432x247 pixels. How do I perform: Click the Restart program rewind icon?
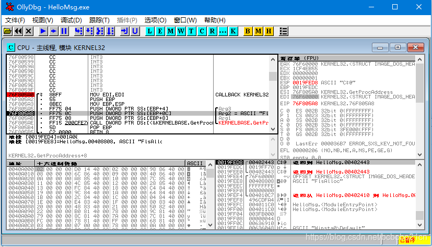[x=18, y=31]
